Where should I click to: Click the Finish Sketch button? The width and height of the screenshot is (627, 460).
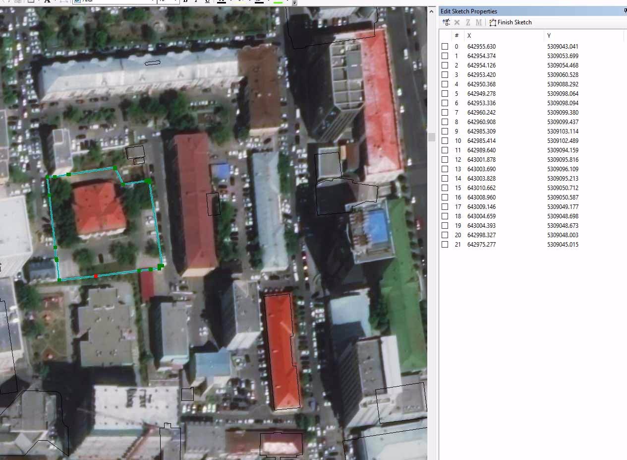pos(511,22)
